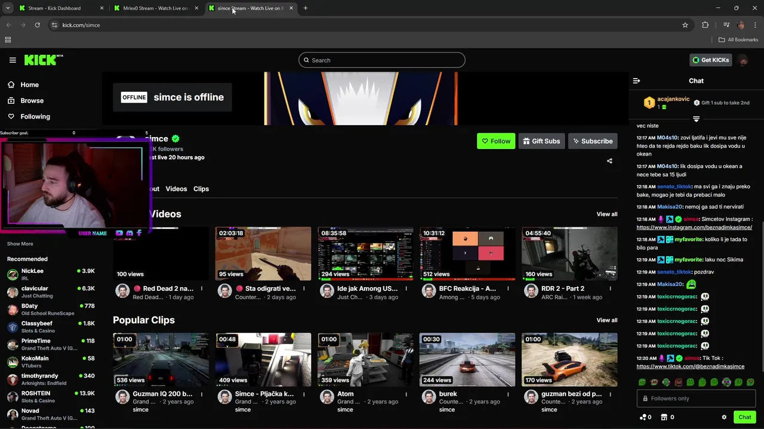Expand the gift leaderboard in chat
Screen dimensions: 764x429
click(x=696, y=119)
